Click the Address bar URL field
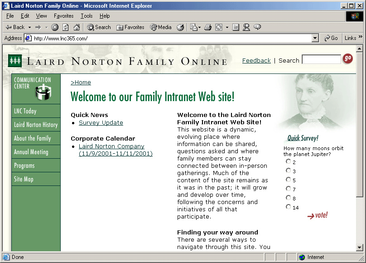 pos(172,38)
